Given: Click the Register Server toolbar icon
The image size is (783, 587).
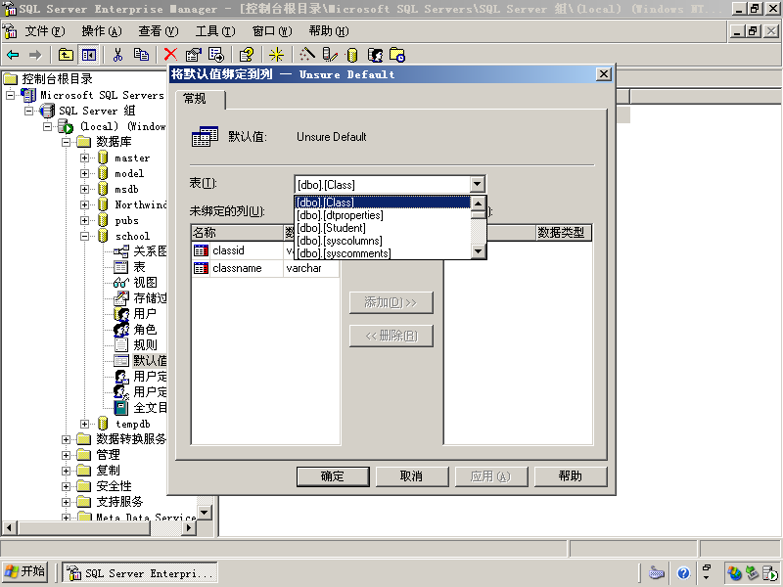Looking at the screenshot, I should tap(330, 55).
